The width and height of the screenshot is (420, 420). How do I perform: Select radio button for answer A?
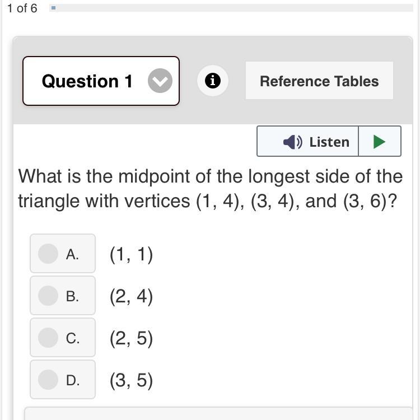pyautogui.click(x=48, y=254)
